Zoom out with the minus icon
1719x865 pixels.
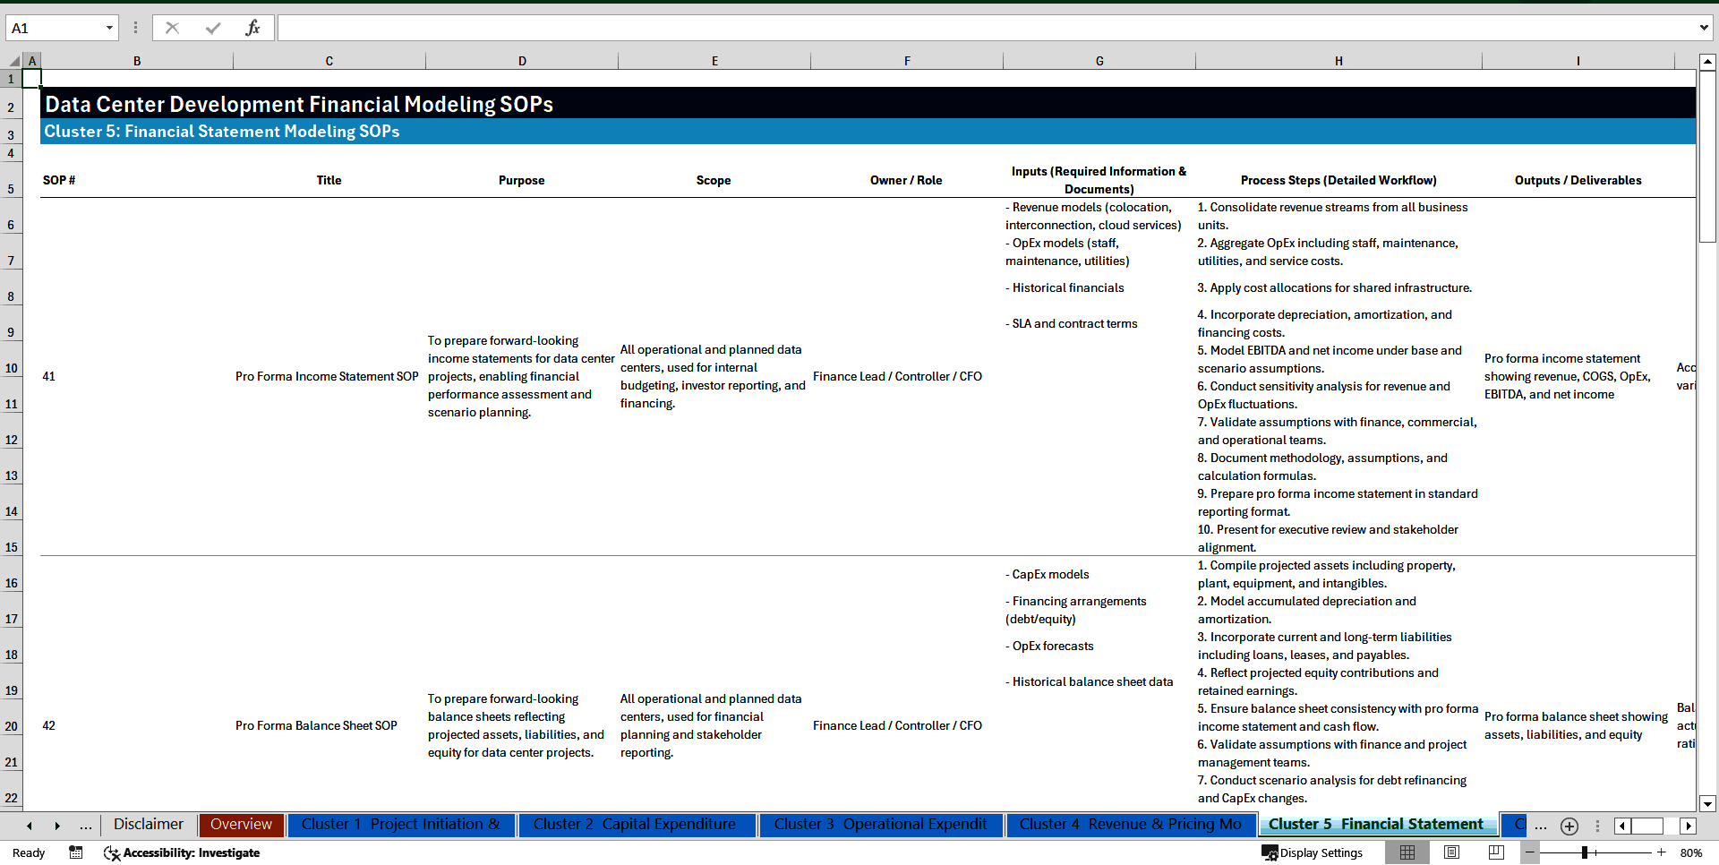1530,852
